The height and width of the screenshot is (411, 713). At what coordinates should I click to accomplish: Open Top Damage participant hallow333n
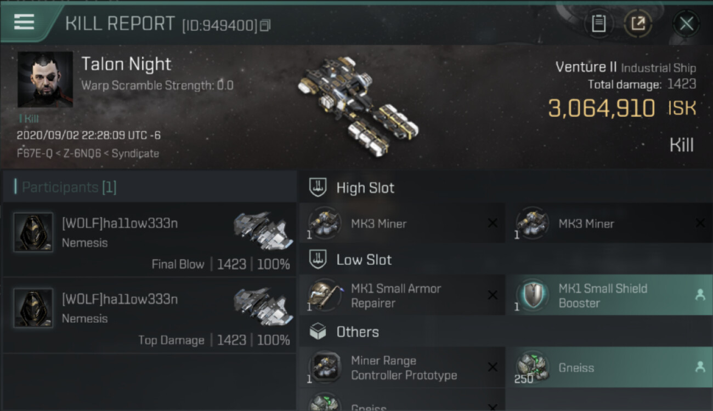point(150,316)
